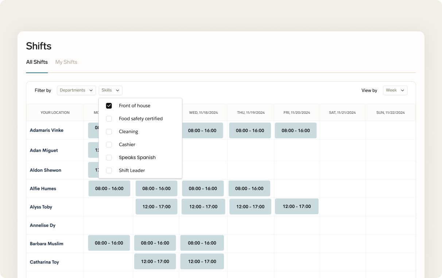Open Adamaris Vinke's Friday 08:00 - 16:00 shift
Viewport: 442px width, 278px height.
[296, 130]
